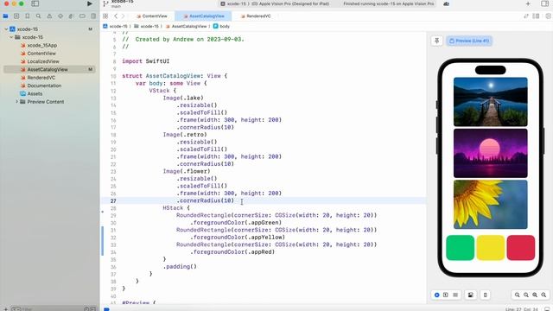The image size is (553, 311).
Task: Run the project with the play button
Action: click(x=90, y=3)
